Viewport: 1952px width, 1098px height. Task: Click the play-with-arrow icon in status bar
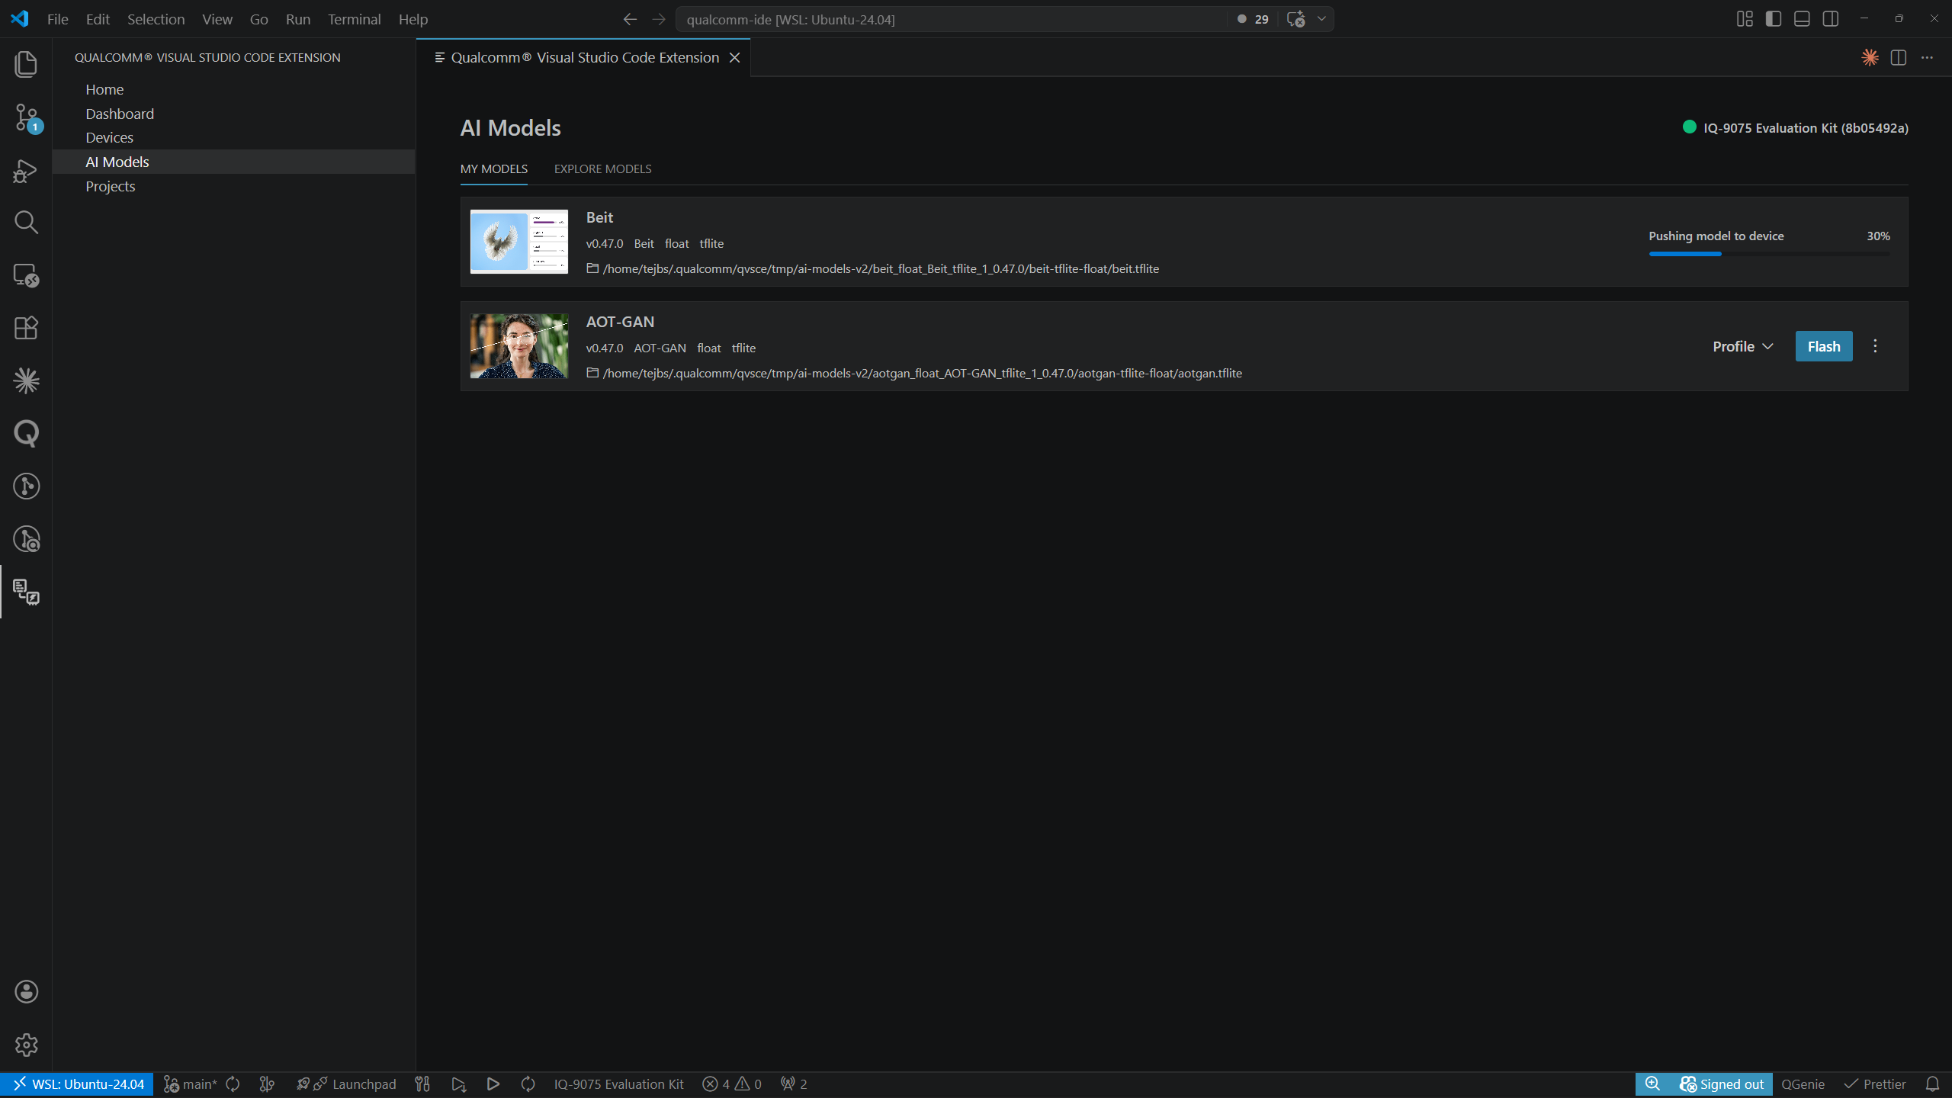(458, 1084)
